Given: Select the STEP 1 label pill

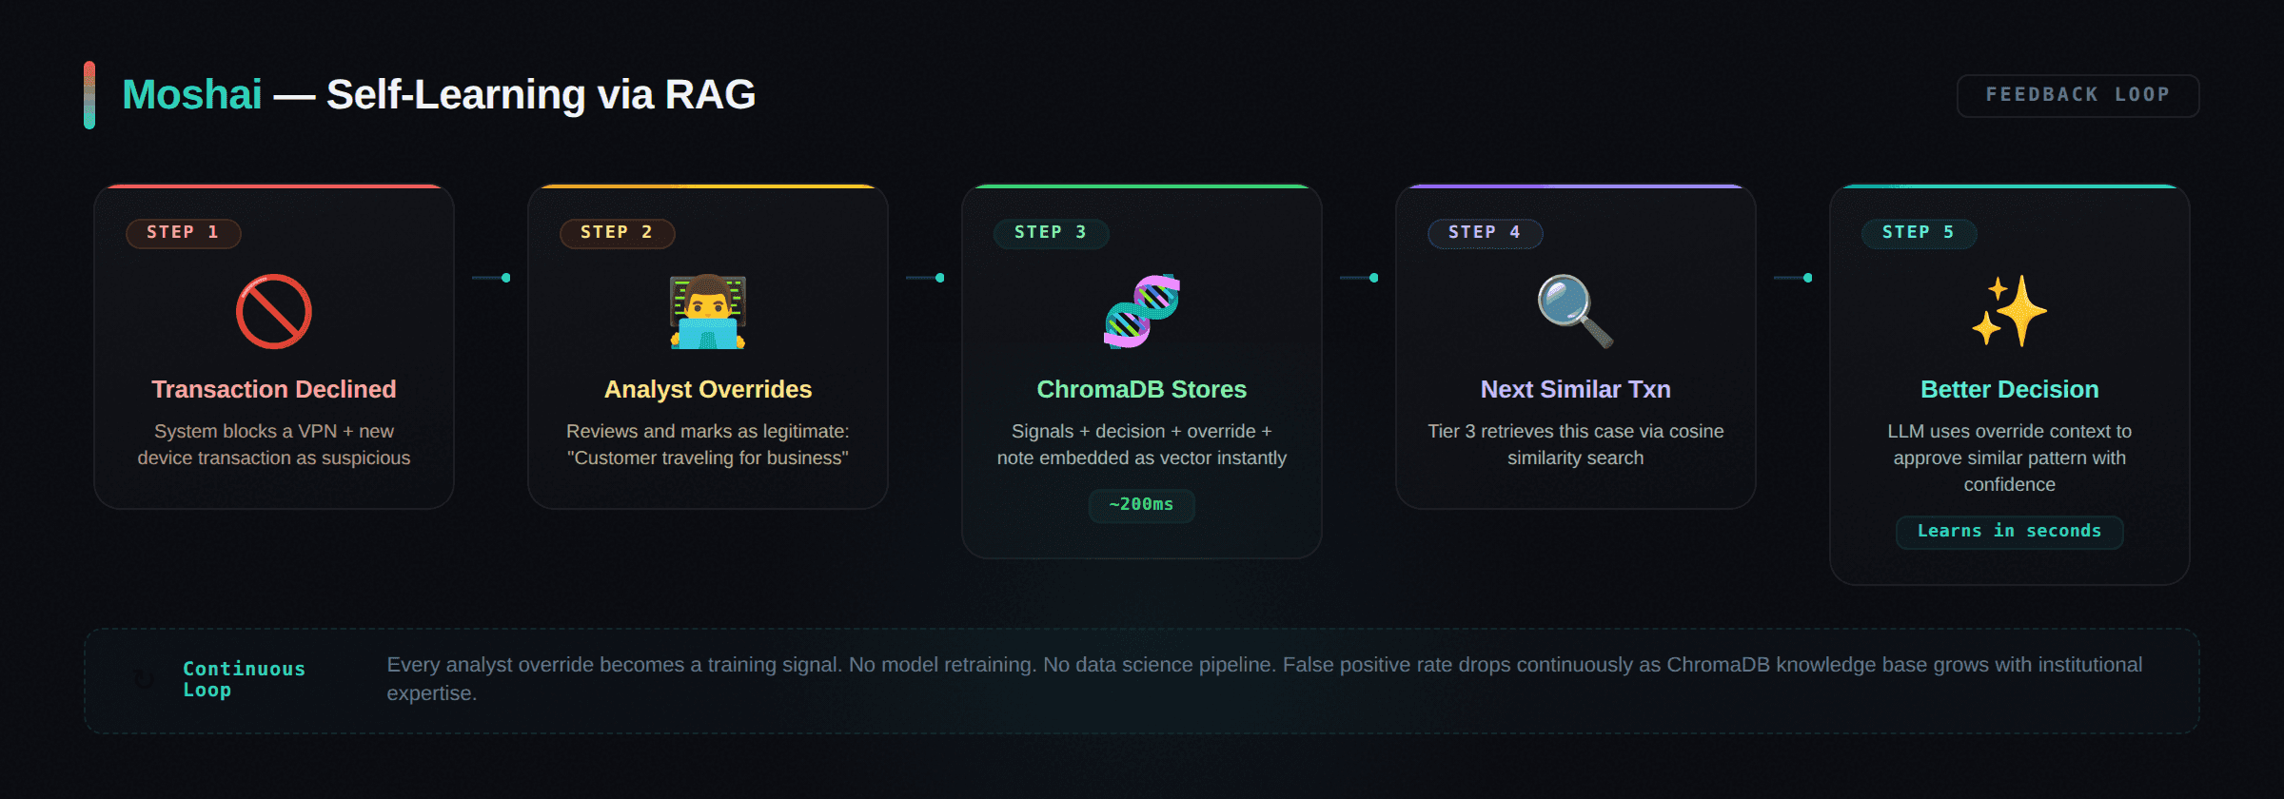Looking at the screenshot, I should tap(183, 233).
